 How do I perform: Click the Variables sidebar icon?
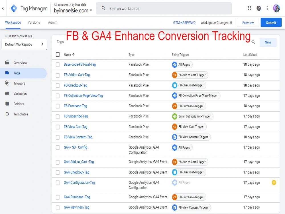pyautogui.click(x=7, y=93)
